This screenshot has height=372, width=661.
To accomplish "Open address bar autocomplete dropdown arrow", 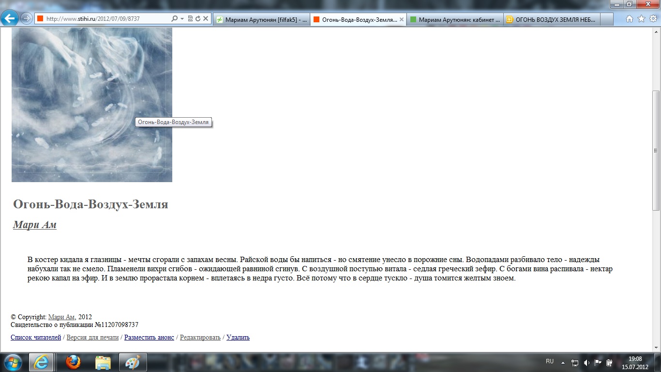I will 182,18.
